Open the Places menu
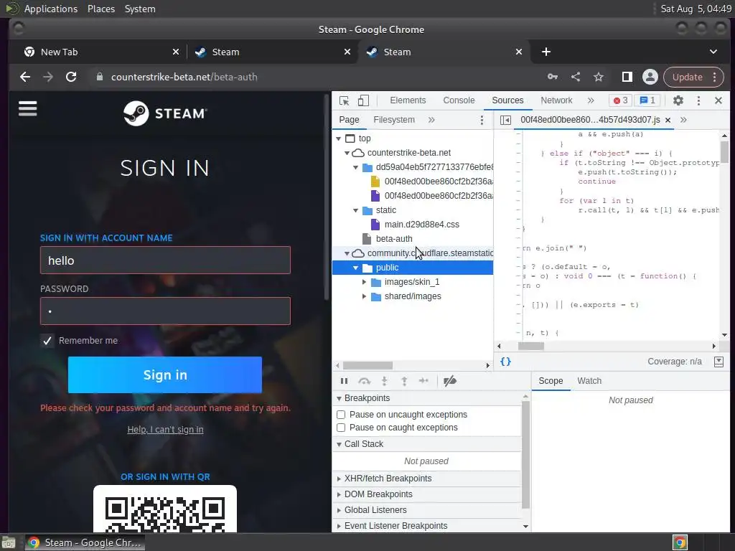The height and width of the screenshot is (551, 735). [101, 9]
